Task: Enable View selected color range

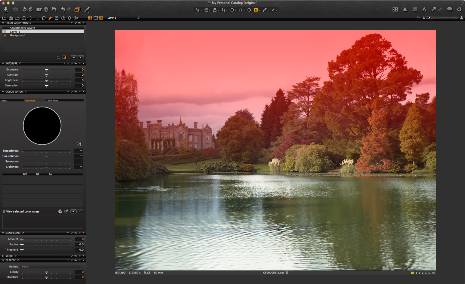Action: 4,211
